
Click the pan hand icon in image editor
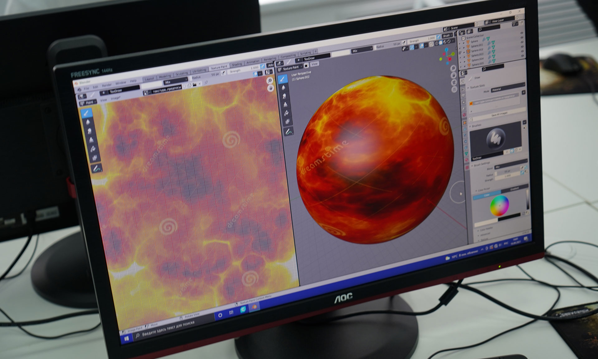tap(271, 88)
